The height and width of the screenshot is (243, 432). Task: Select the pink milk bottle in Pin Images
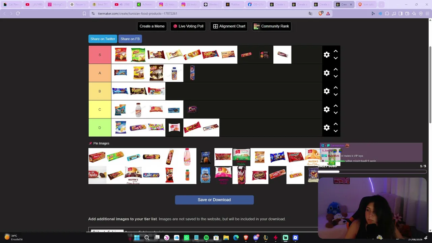coord(187,157)
